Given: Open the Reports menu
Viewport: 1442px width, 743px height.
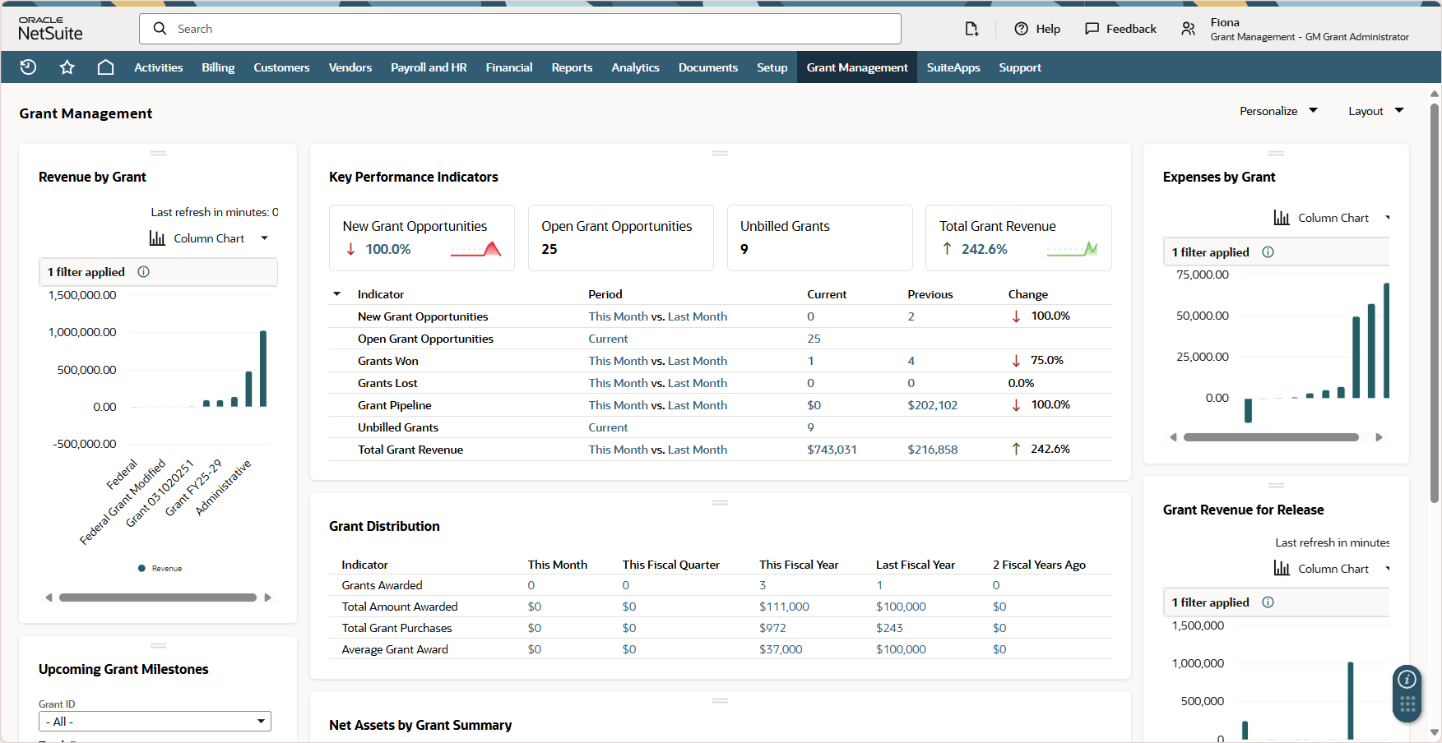Looking at the screenshot, I should [x=572, y=67].
